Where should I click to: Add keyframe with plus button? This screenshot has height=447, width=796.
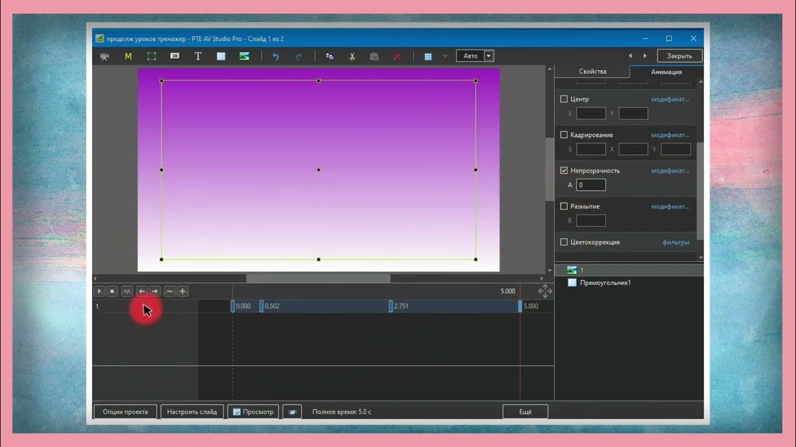click(x=182, y=291)
